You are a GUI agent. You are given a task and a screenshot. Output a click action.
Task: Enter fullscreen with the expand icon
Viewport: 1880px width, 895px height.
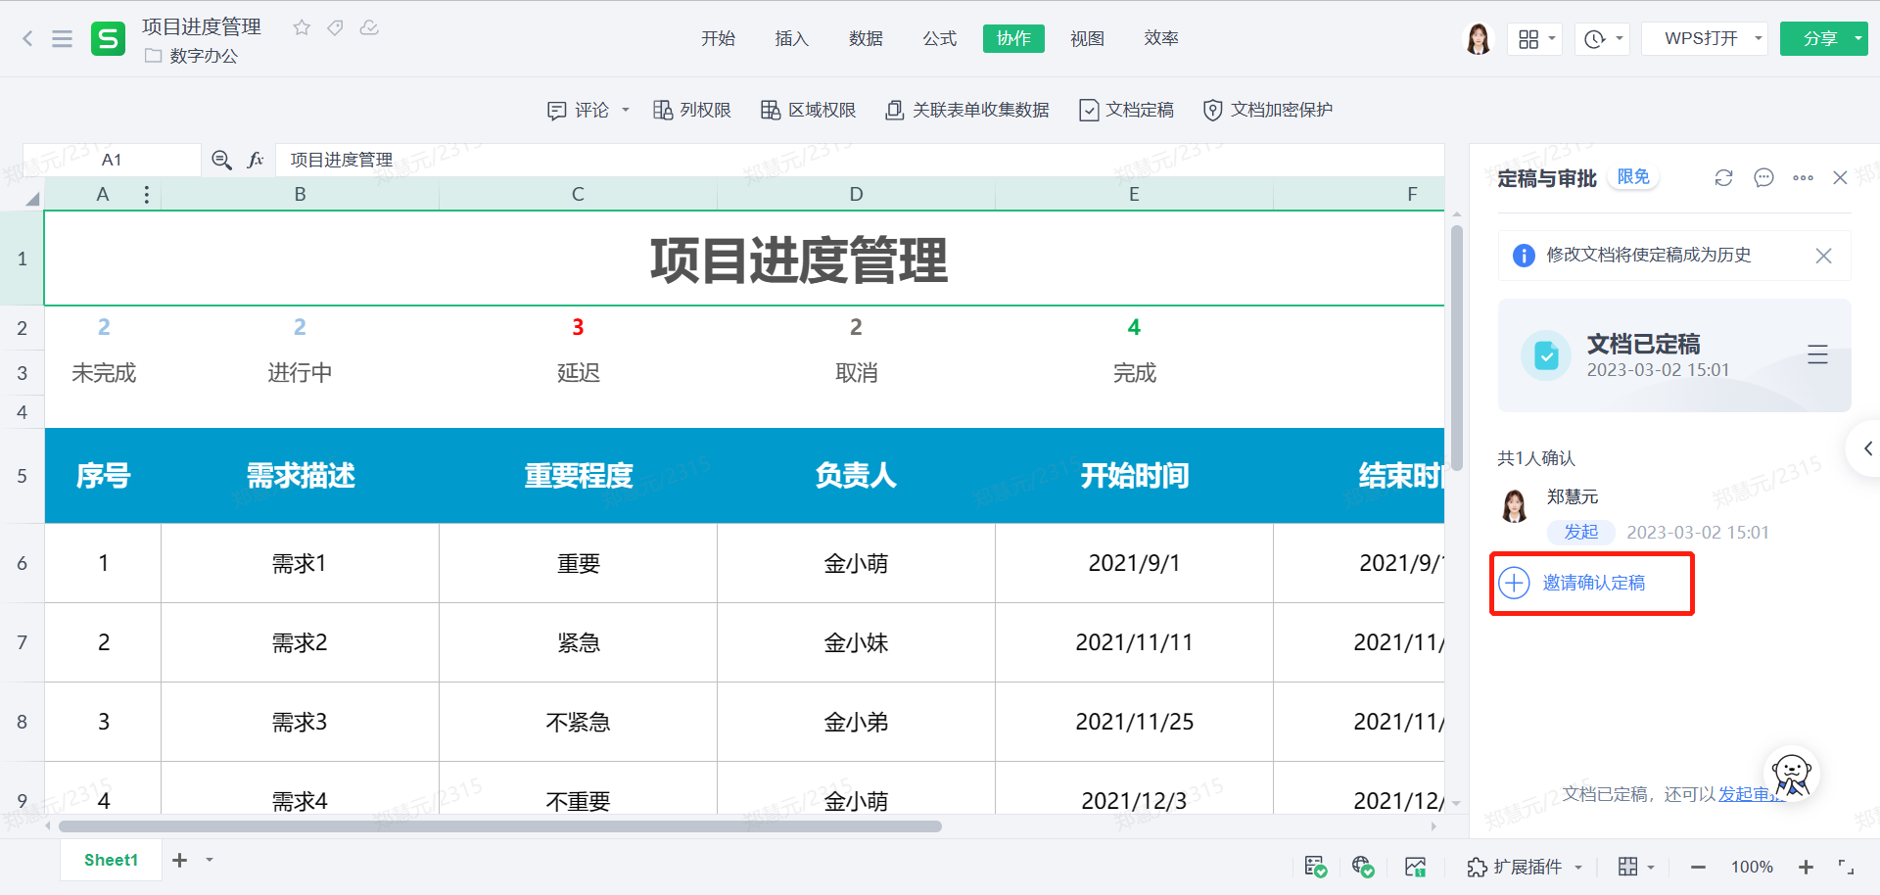click(x=1846, y=867)
